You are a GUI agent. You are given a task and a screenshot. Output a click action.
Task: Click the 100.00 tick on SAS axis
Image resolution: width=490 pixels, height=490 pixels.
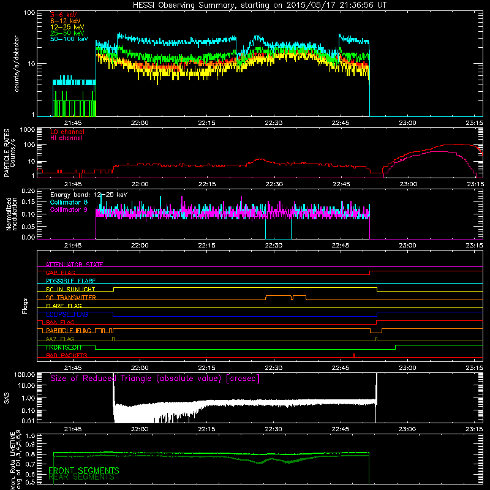[24, 375]
